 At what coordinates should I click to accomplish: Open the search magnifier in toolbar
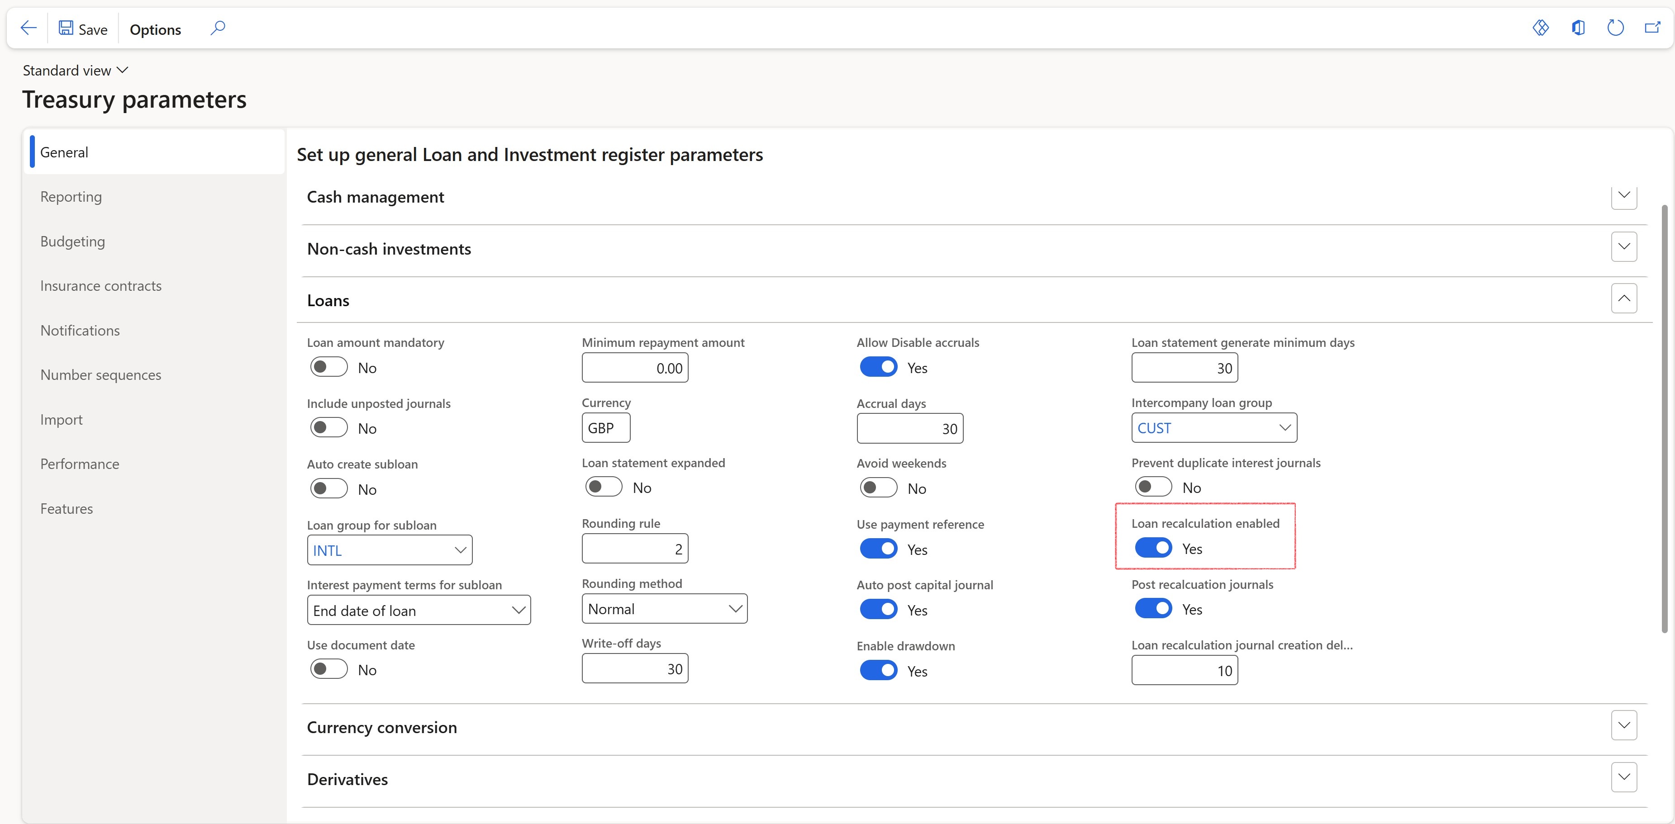point(218,28)
